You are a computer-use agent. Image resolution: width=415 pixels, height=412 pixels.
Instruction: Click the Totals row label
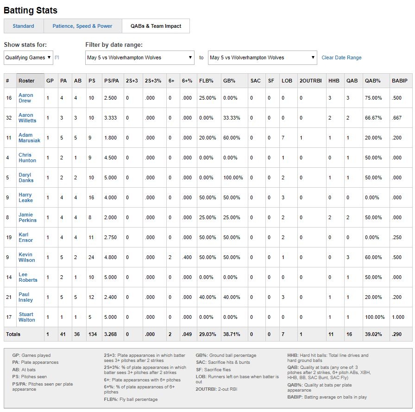(13, 335)
